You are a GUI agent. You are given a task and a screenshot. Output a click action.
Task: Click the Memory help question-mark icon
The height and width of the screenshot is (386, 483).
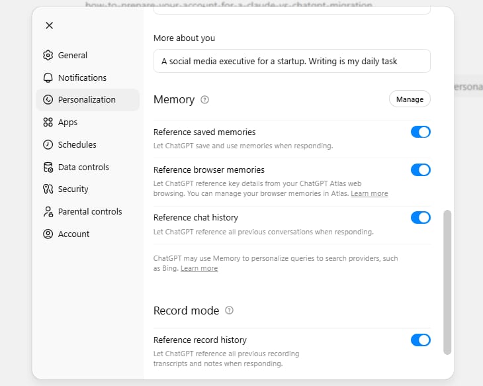[x=205, y=99]
